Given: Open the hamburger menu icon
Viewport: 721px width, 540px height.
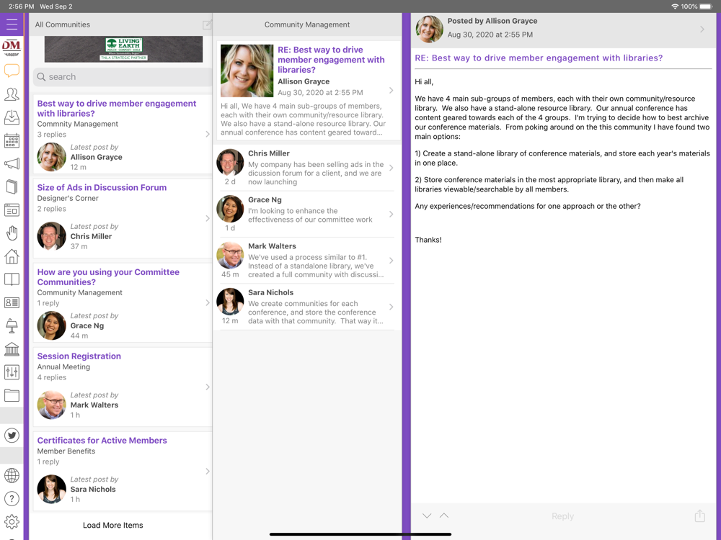Looking at the screenshot, I should (12, 24).
